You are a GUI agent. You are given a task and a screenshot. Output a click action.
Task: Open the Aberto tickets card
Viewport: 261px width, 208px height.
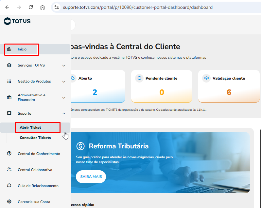[98, 86]
